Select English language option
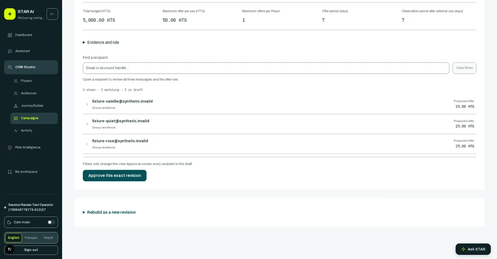The height and width of the screenshot is (259, 497). 14,238
